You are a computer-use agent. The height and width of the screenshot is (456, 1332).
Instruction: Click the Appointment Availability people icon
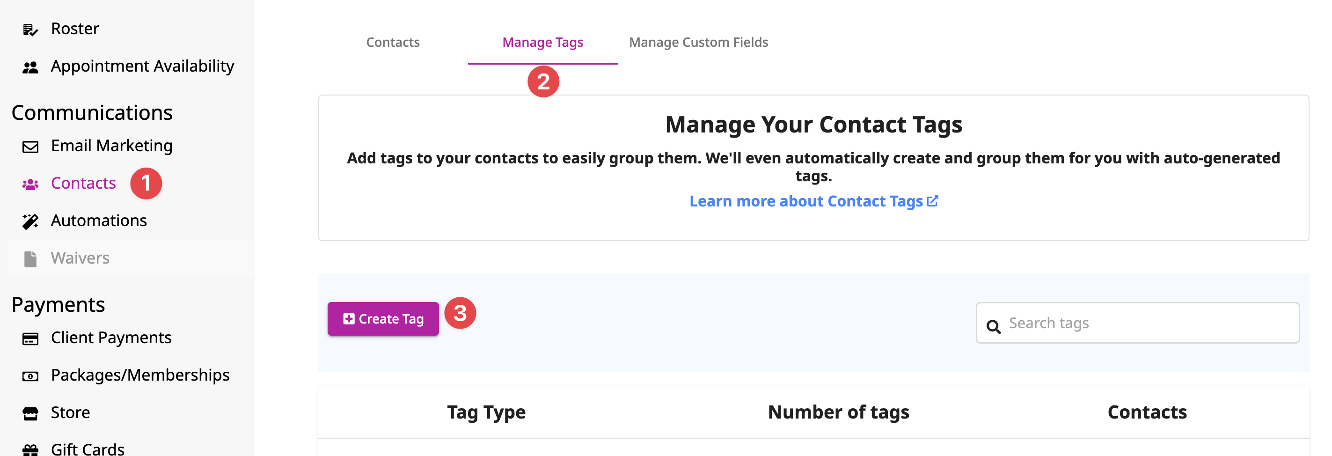pos(30,67)
